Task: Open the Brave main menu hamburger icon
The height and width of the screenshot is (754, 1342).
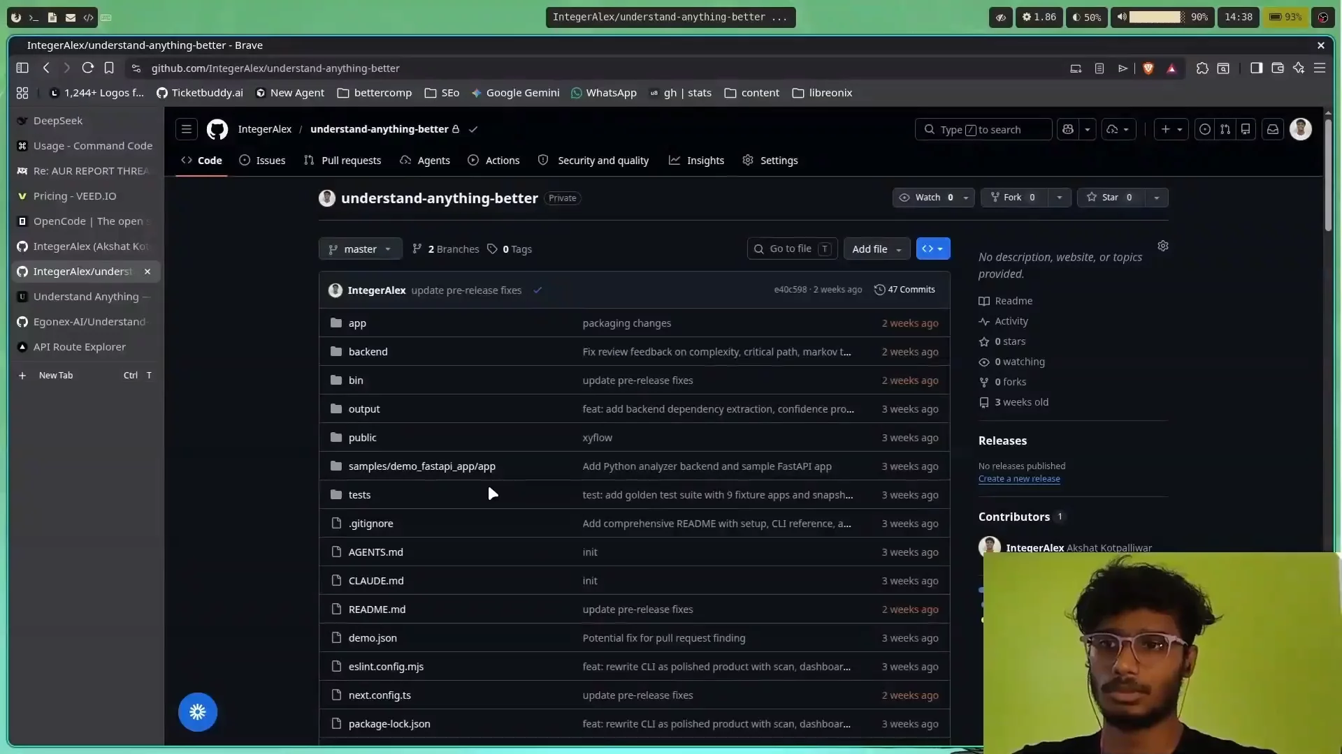Action: (x=1320, y=68)
